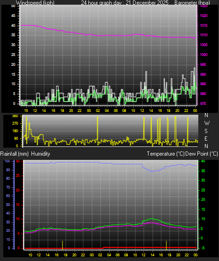This screenshot has height=261, width=219.
Task: Click the "24 hour graph day : 21 December 2025" heading
Action: (125, 2)
